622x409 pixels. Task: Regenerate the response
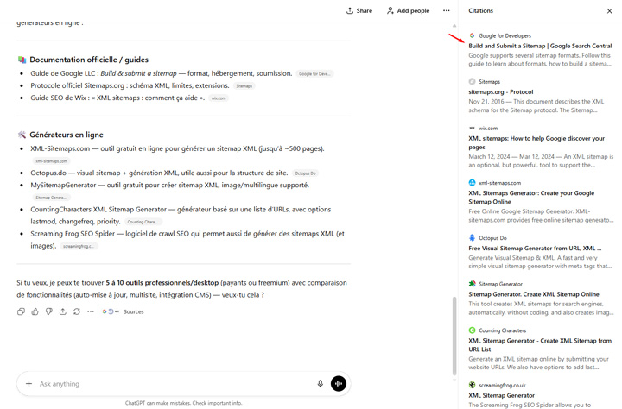[x=77, y=311]
